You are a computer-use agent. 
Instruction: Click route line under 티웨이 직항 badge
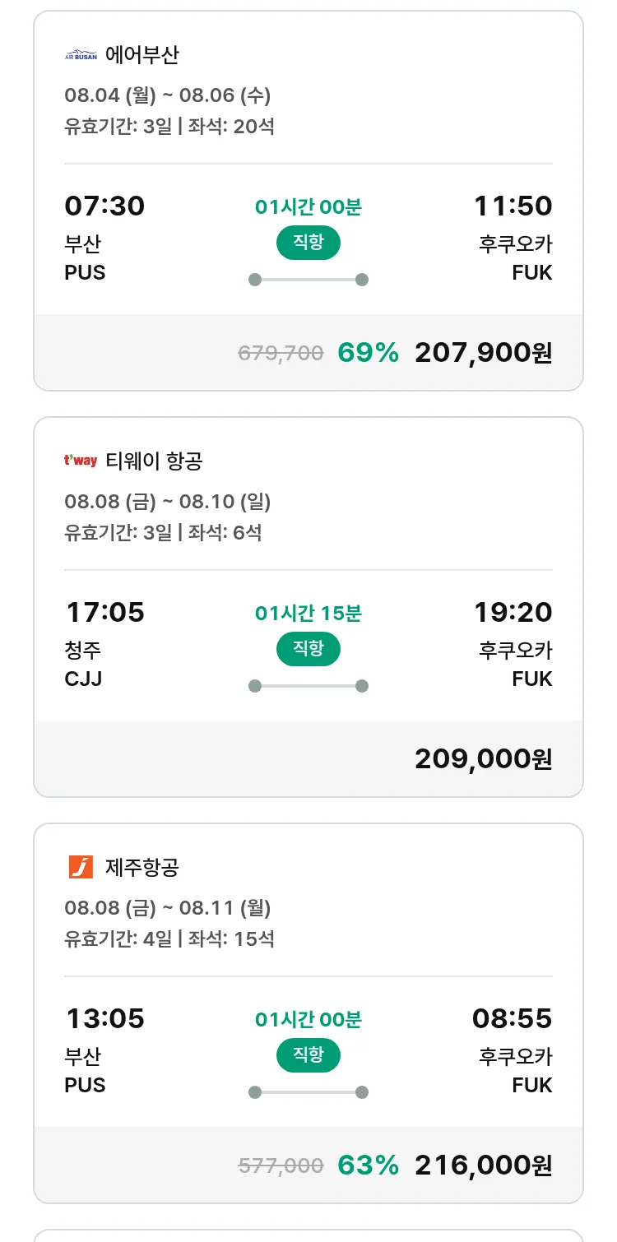tap(308, 686)
